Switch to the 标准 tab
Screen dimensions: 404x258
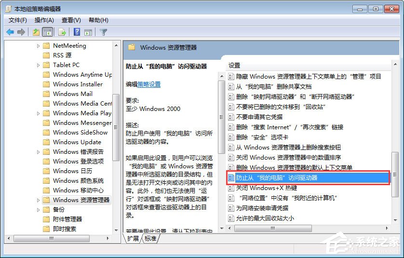click(x=150, y=238)
